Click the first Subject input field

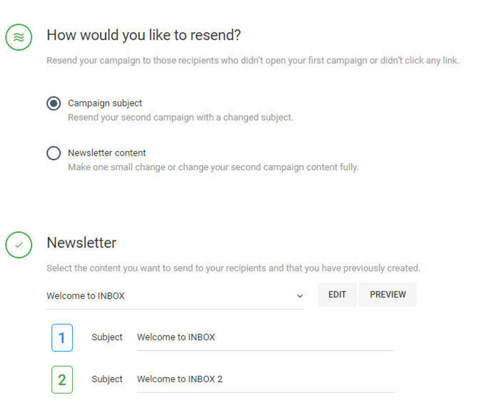(263, 338)
